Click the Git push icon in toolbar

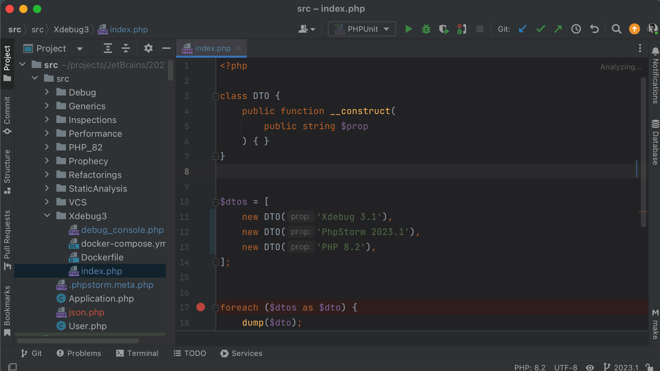(558, 29)
